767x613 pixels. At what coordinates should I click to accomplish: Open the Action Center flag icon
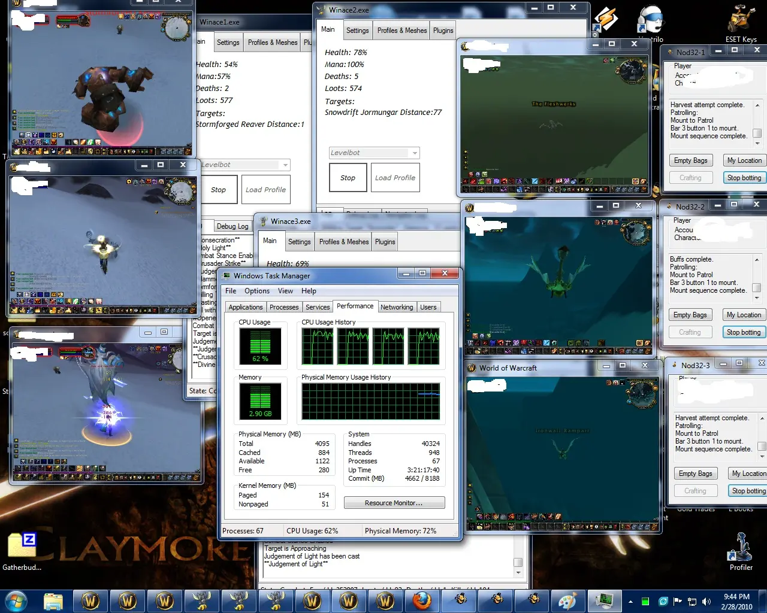pos(678,601)
